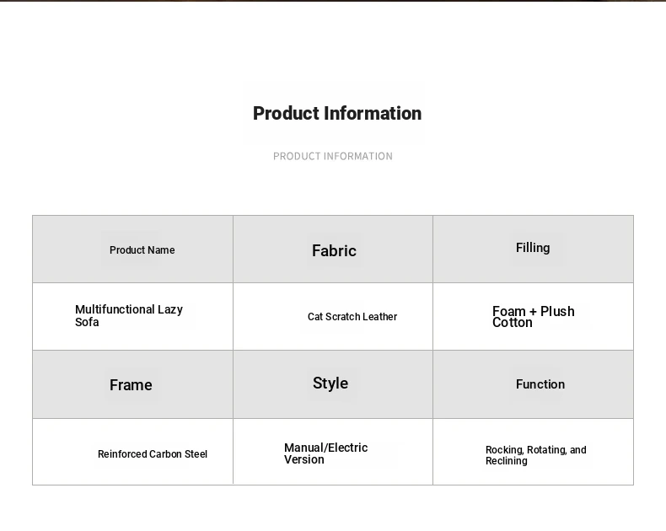Click the Product Name header cell
The height and width of the screenshot is (531, 666).
tap(133, 249)
